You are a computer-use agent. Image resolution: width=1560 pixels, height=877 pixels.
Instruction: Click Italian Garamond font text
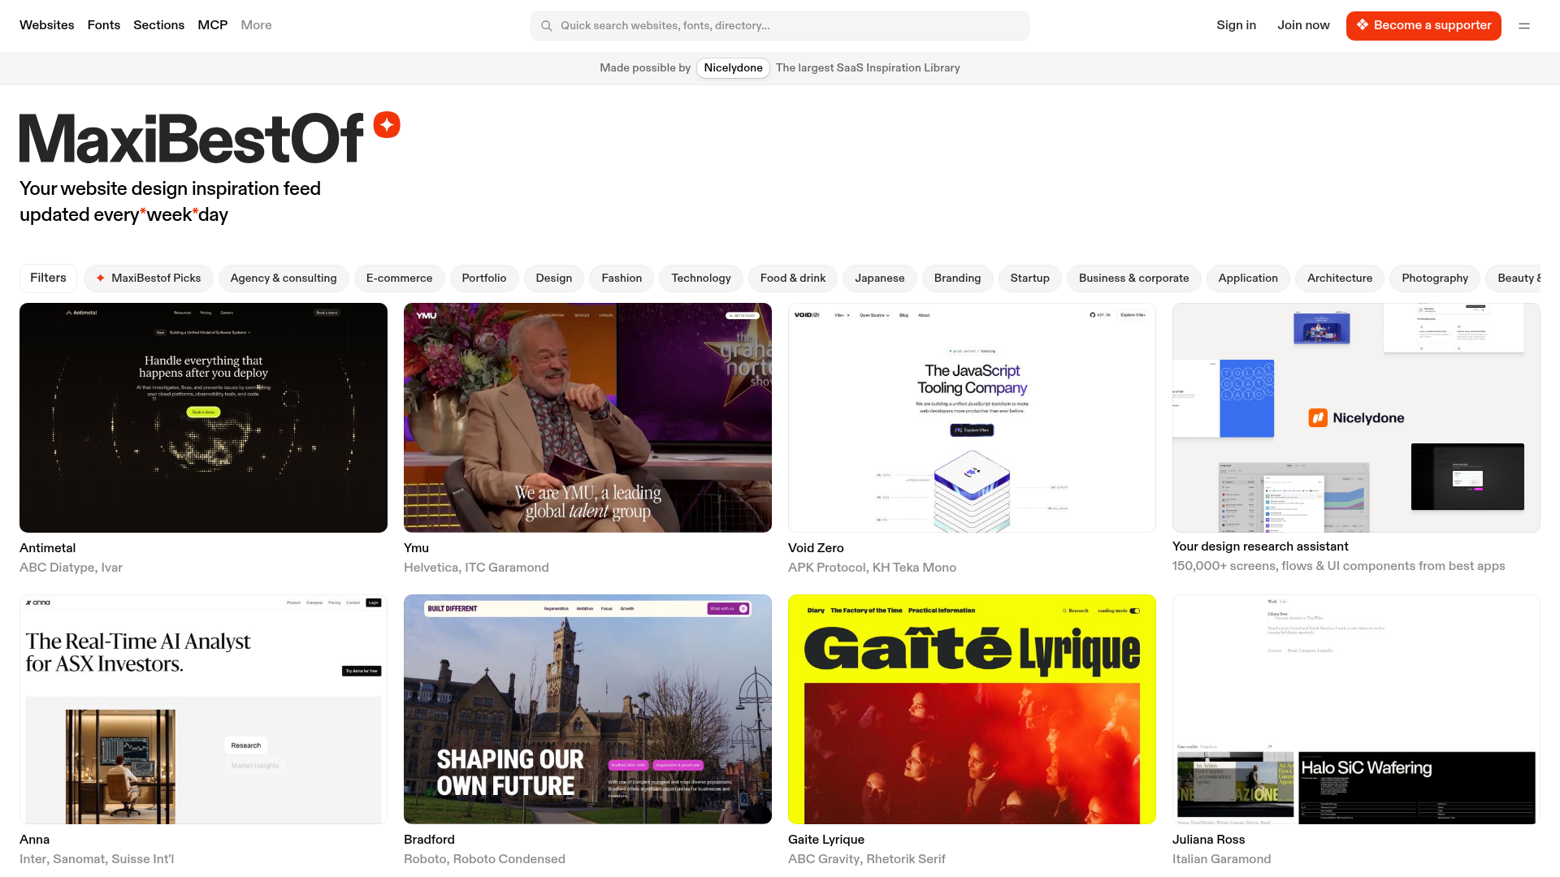(1221, 859)
